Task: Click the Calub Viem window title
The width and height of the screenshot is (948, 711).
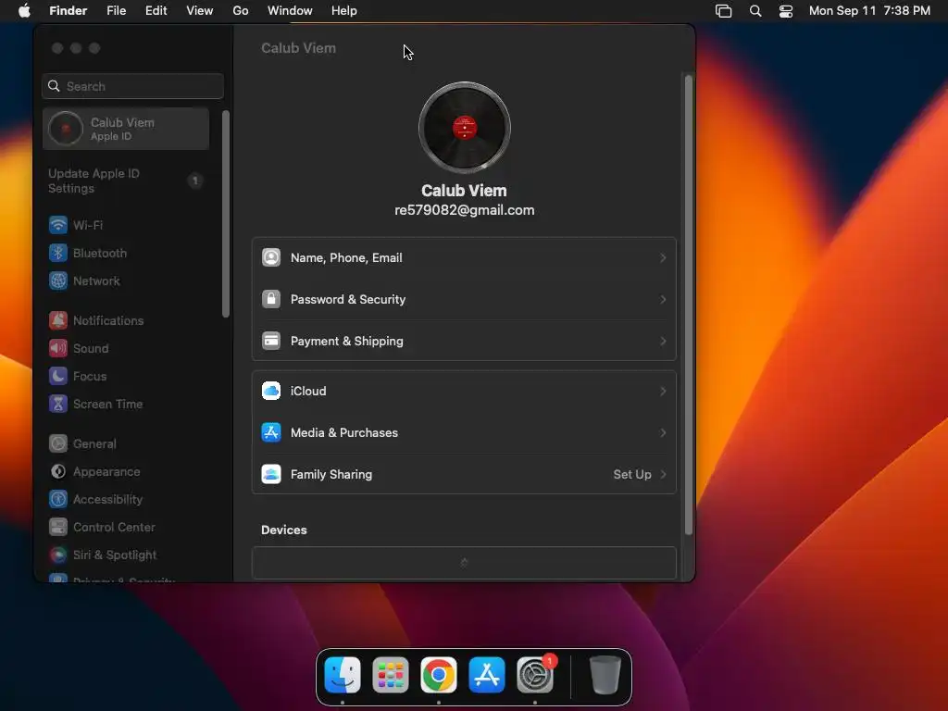Action: point(299,48)
